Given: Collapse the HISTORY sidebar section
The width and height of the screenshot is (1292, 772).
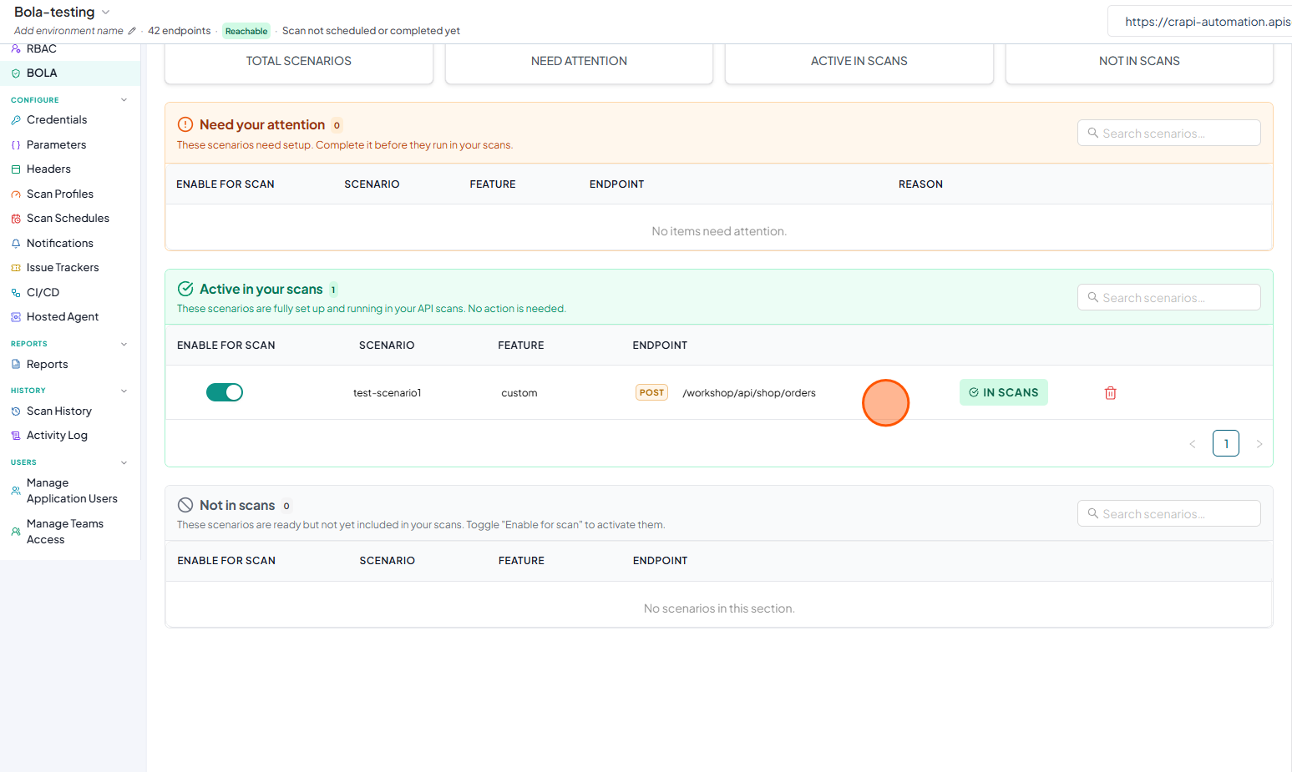Looking at the screenshot, I should pyautogui.click(x=124, y=391).
